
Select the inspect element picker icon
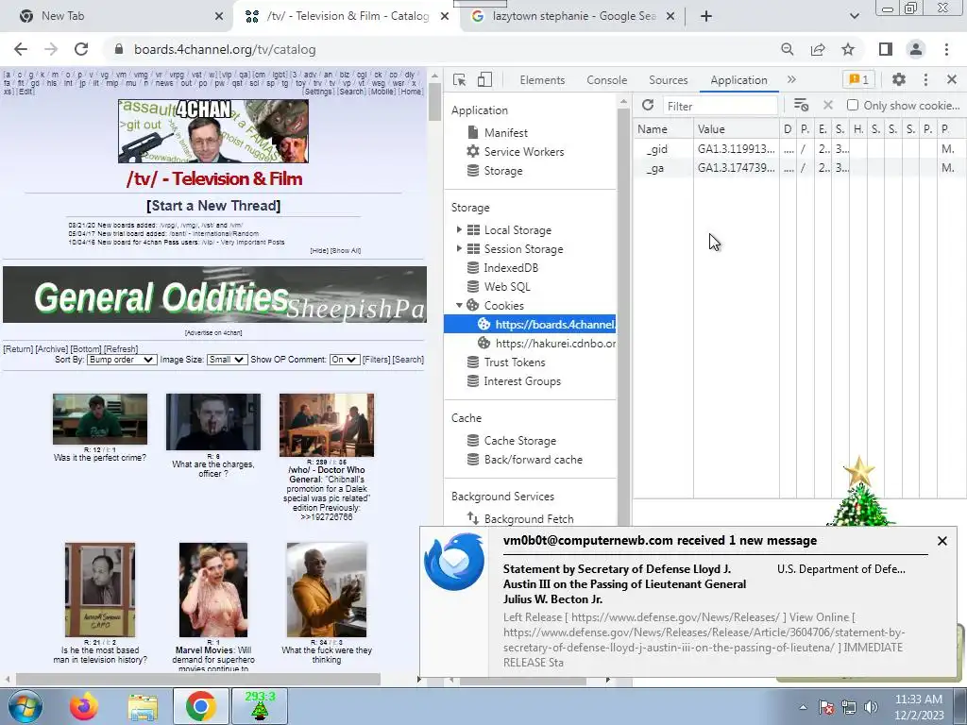(x=460, y=79)
